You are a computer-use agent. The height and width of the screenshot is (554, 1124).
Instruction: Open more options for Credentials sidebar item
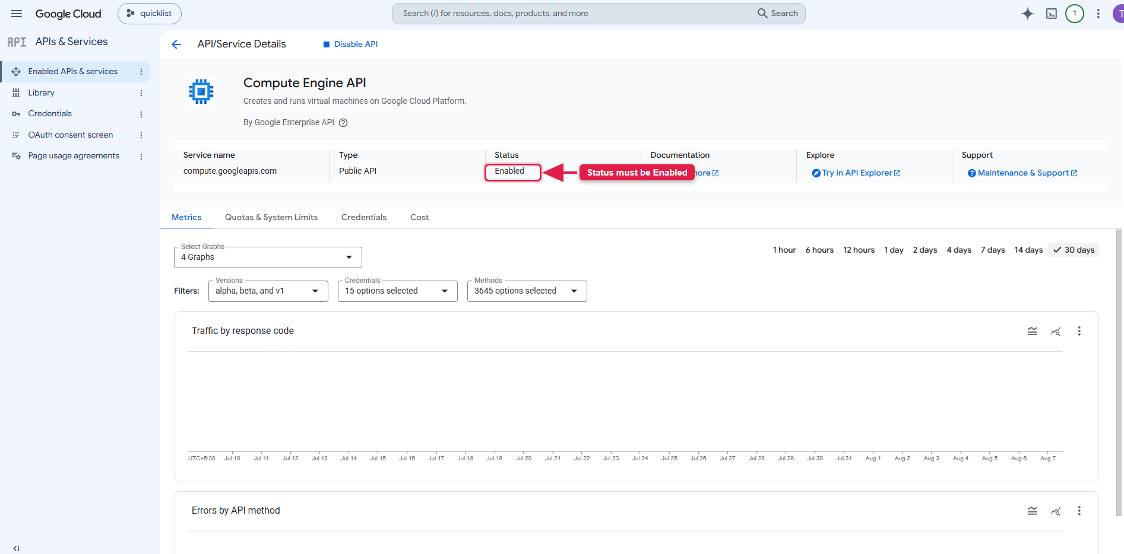(x=141, y=114)
